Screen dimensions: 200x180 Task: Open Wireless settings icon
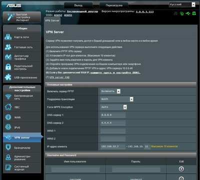8,97
